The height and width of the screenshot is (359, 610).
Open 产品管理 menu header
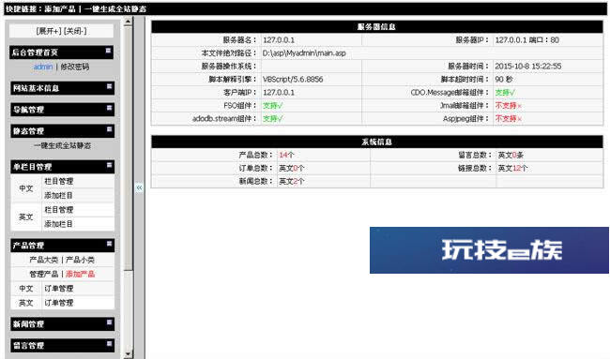[62, 246]
